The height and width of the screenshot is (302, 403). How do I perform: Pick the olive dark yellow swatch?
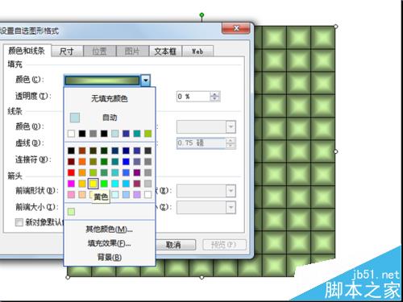[x=93, y=161]
